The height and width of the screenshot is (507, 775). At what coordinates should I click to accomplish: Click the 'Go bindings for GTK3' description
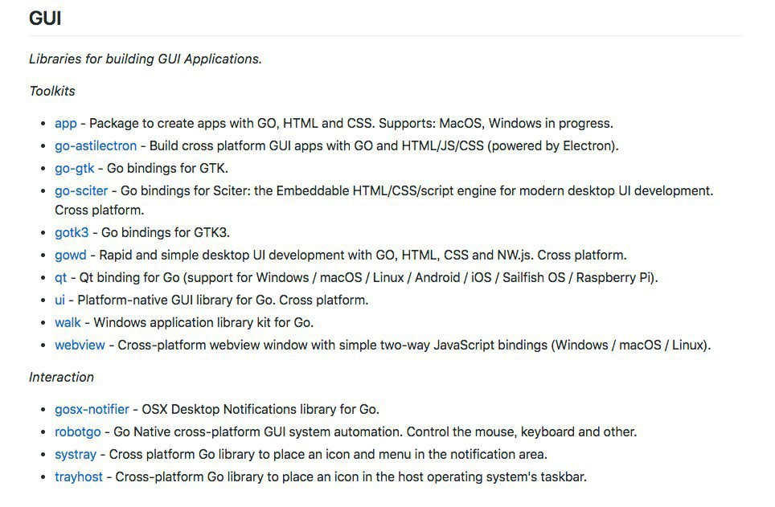click(166, 232)
